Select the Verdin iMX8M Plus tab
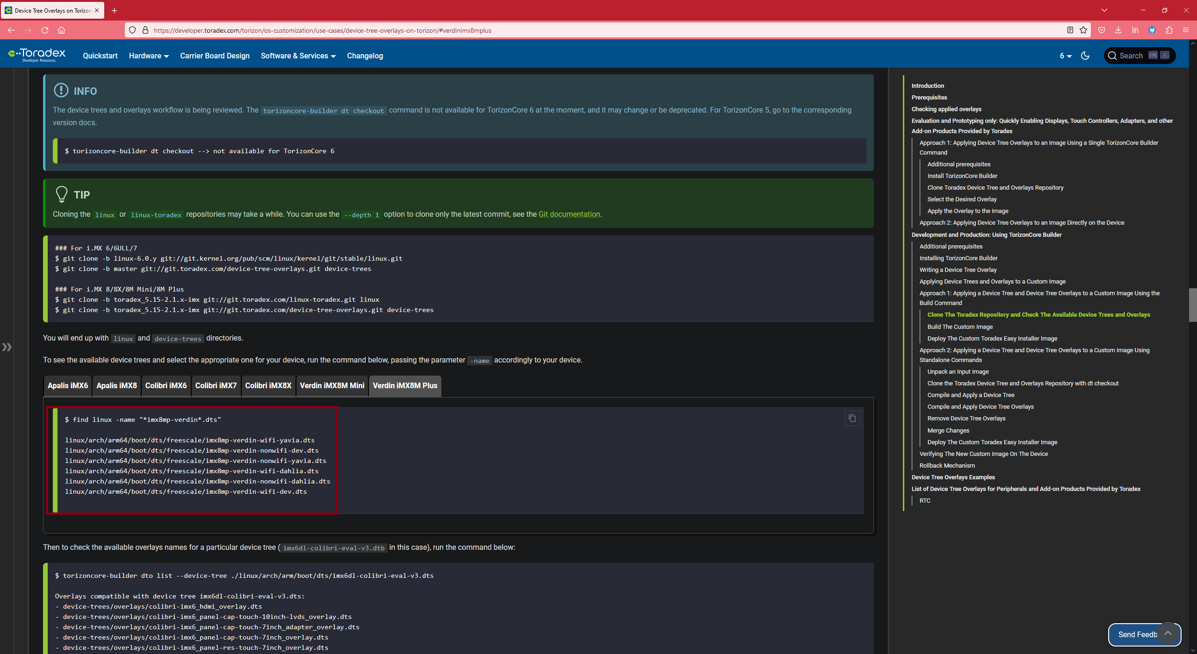Image resolution: width=1197 pixels, height=654 pixels. pyautogui.click(x=405, y=386)
